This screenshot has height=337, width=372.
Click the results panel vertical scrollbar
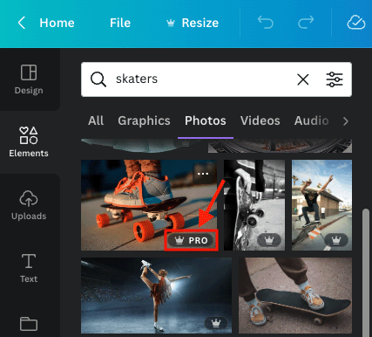[366, 272]
